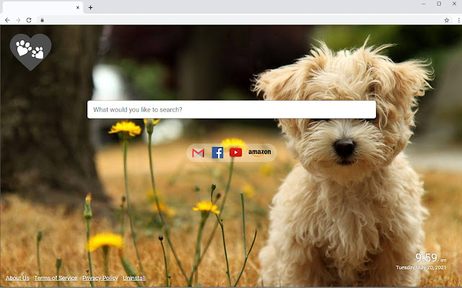Click the 9:59 am clock display
The image size is (462, 288).
(x=430, y=258)
